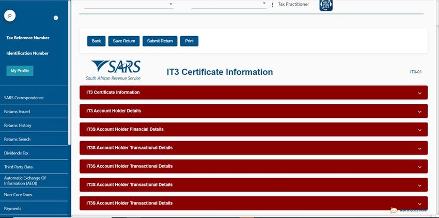439x218 pixels.
Task: Click the IT3-01 form code text
Action: click(415, 72)
